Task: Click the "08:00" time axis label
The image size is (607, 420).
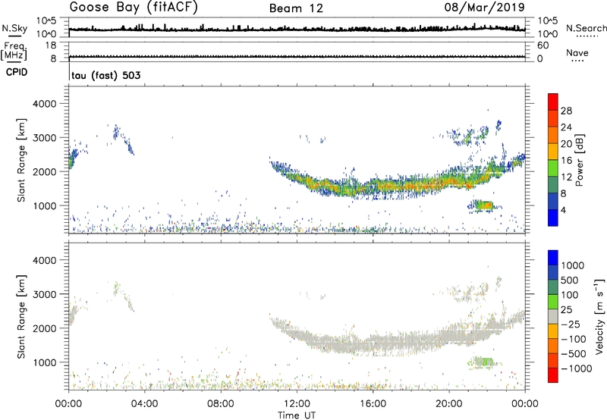Action: 221,404
